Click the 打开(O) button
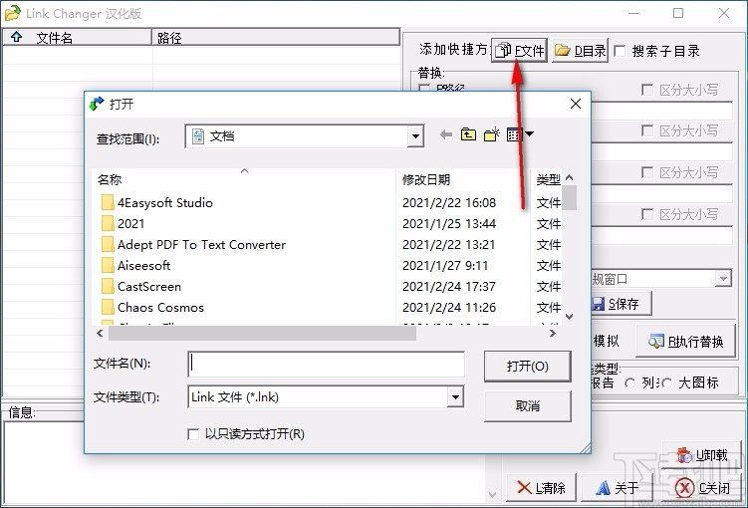Screen dimensions: 748x508 point(527,367)
